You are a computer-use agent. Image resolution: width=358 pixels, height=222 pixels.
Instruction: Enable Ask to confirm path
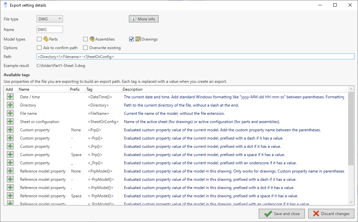click(x=39, y=48)
